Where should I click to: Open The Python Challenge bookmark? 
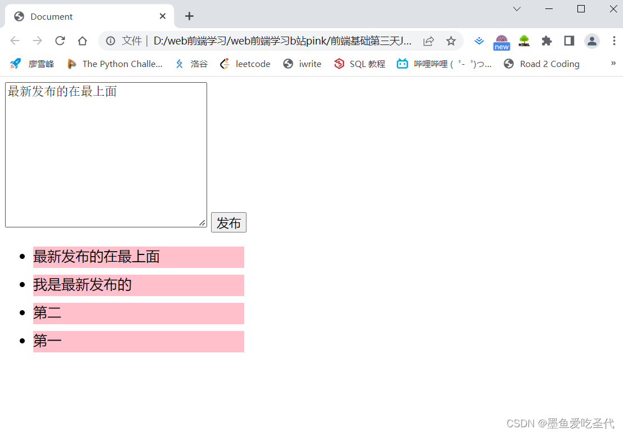(115, 64)
